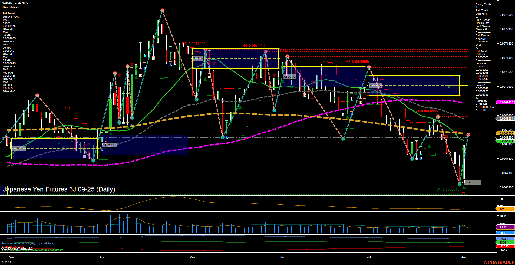Click the AF: 7.00 summary value
515x265 pixels.
click(481, 110)
